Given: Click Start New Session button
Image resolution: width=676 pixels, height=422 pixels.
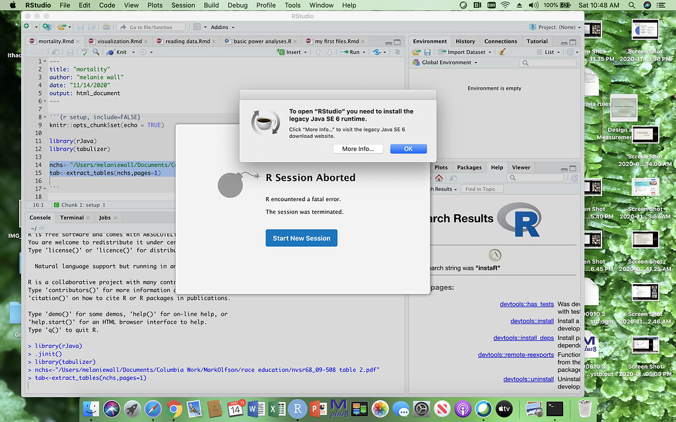Looking at the screenshot, I should tap(301, 238).
